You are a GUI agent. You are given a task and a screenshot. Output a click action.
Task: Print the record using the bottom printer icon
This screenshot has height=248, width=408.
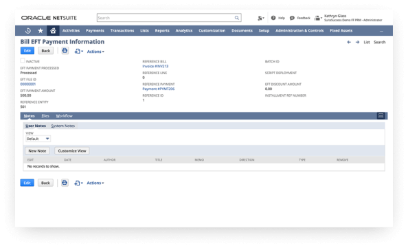[65, 183]
